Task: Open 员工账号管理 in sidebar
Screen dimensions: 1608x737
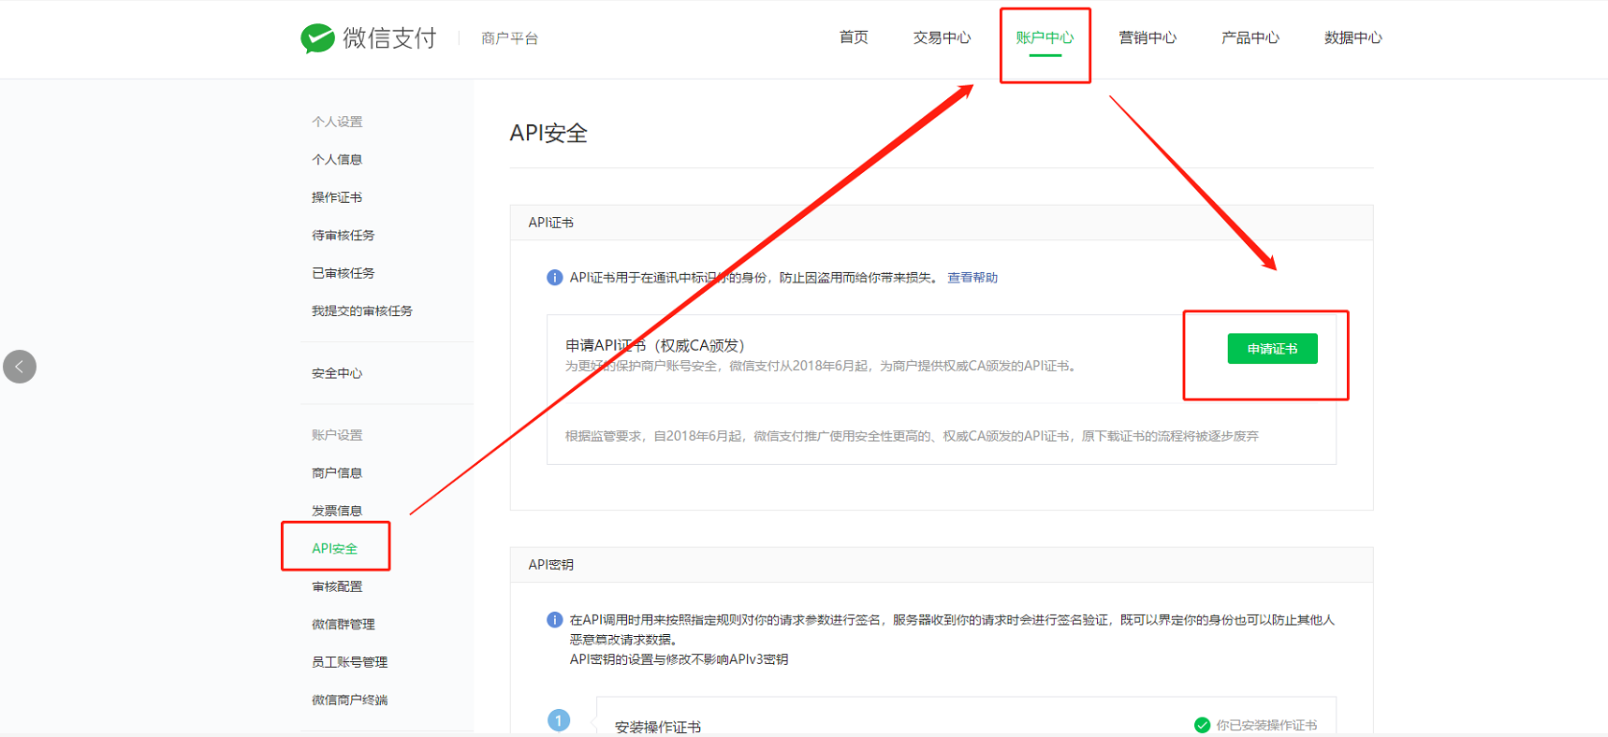Action: coord(350,662)
